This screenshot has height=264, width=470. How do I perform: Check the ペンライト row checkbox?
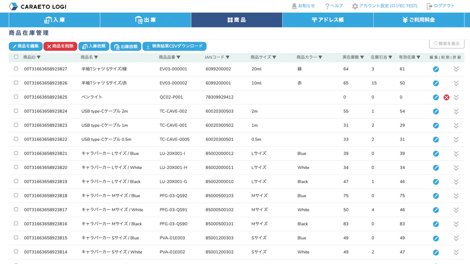click(16, 97)
